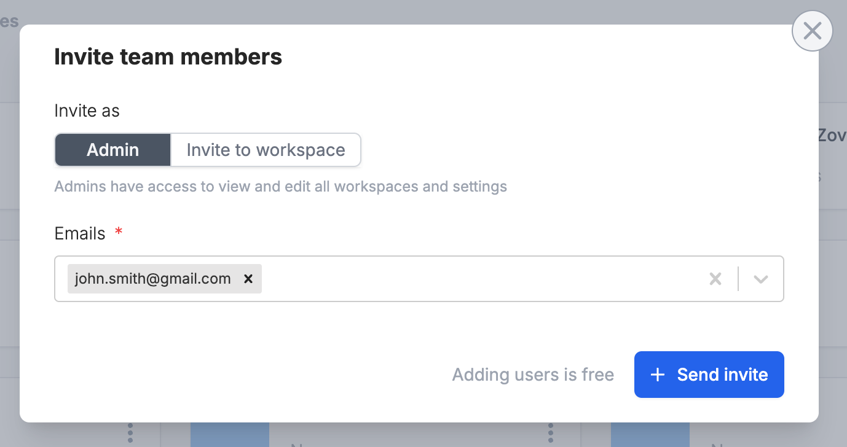
Task: Open right three-dot menu behind dialog
Action: pos(551,433)
